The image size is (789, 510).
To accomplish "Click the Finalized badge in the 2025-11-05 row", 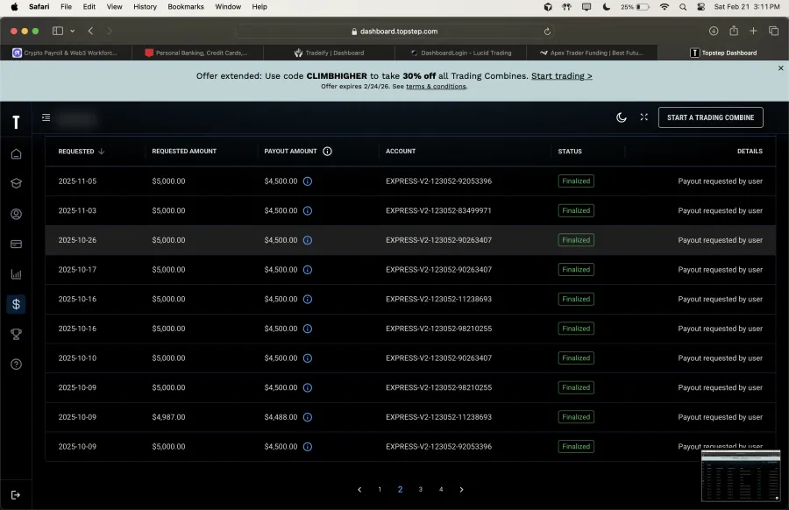I will coord(576,181).
